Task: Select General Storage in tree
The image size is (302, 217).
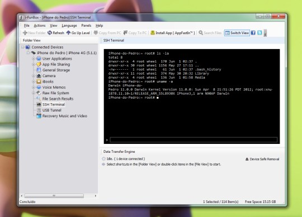Action: [56, 70]
